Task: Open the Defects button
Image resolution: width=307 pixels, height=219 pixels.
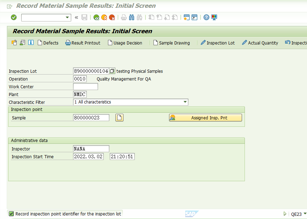Action: 48,43
